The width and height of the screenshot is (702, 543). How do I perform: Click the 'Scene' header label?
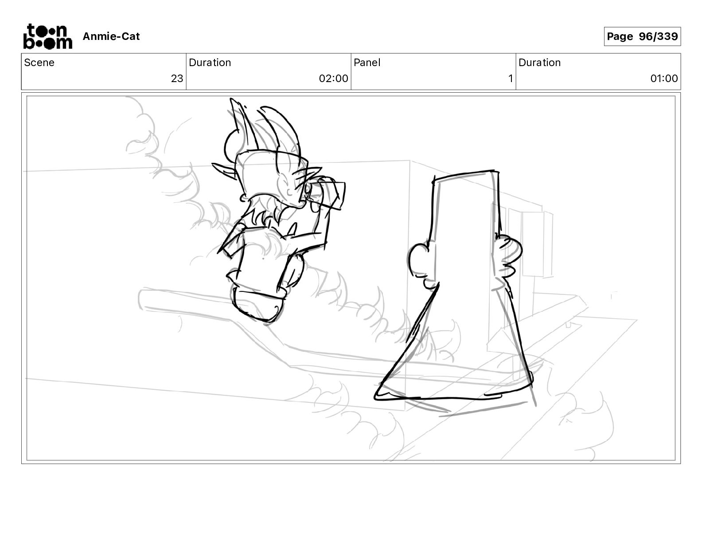(39, 63)
